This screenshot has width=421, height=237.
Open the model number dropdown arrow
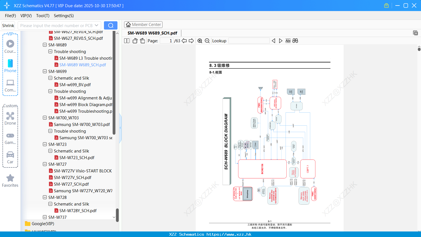point(96,25)
